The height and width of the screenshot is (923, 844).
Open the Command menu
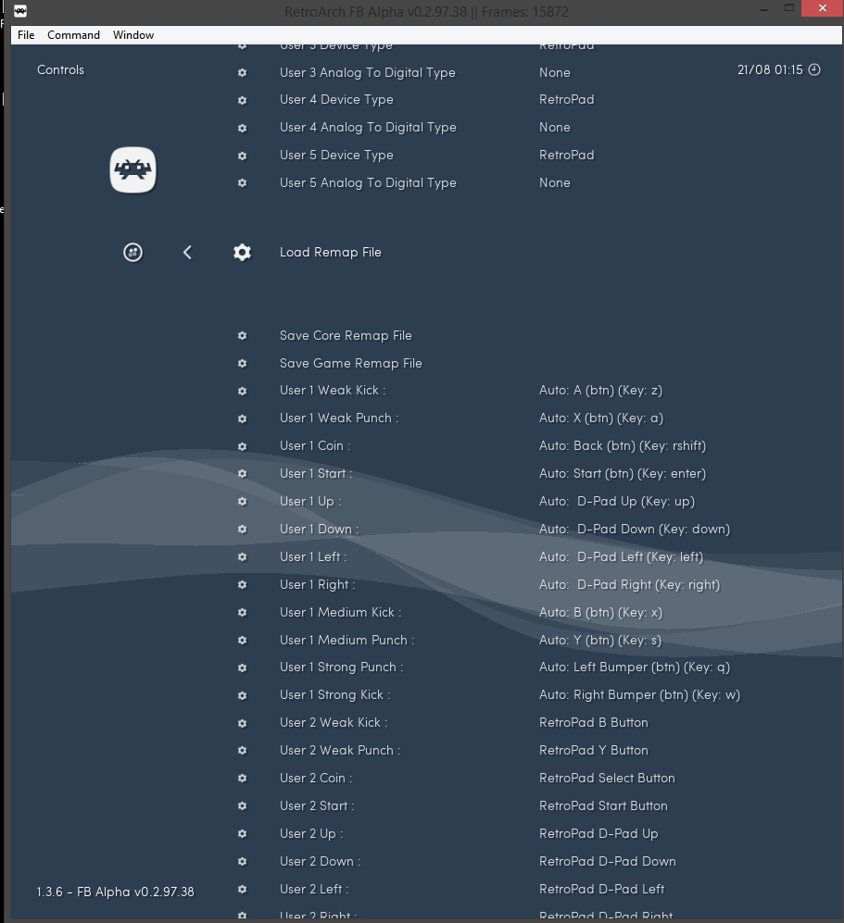click(x=73, y=35)
